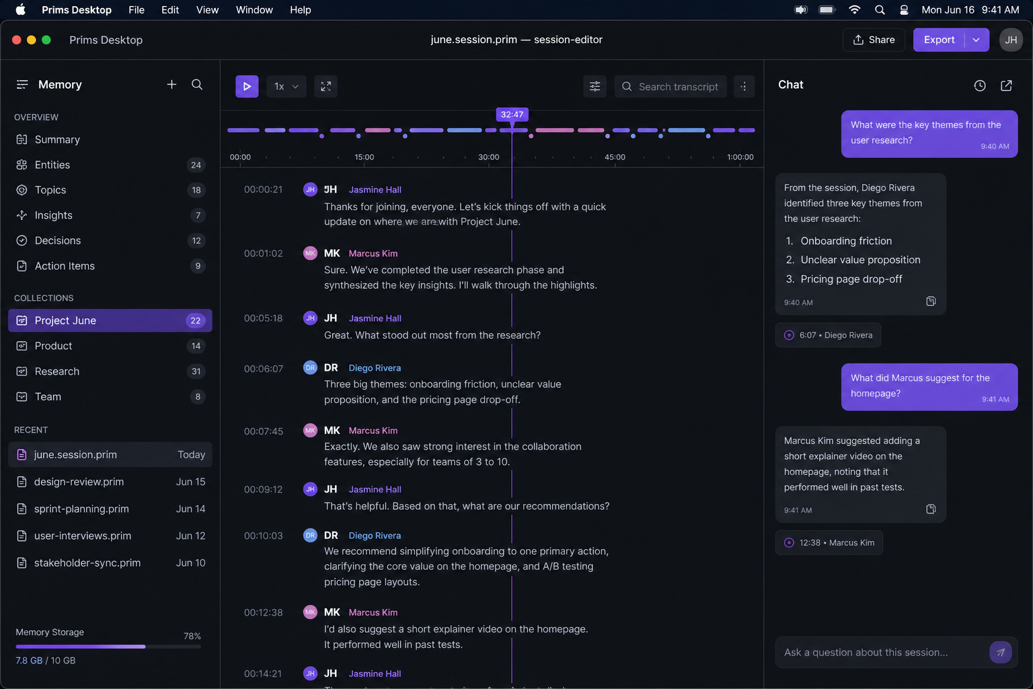
Task: Select the Research collection
Action: point(110,371)
